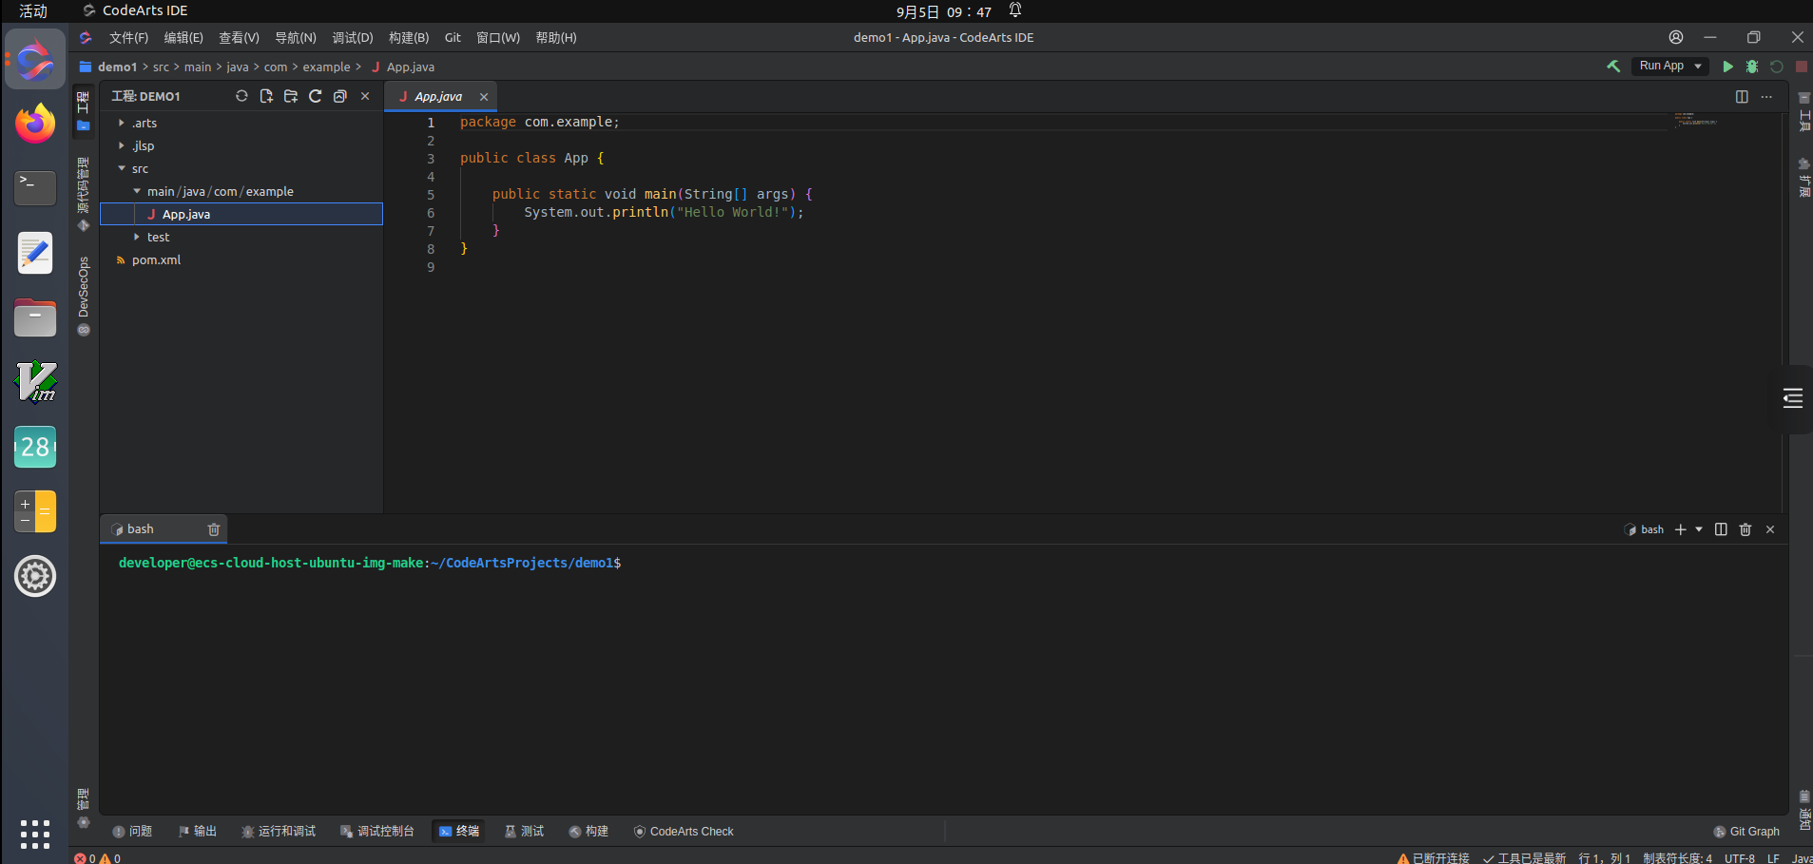Click the build hammer icon
Viewport: 1813px width, 864px height.
click(1613, 67)
